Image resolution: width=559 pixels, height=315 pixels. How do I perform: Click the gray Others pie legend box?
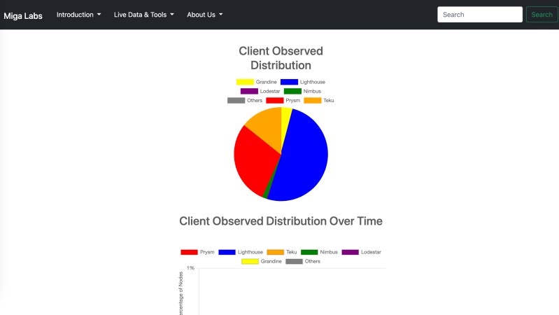click(236, 100)
